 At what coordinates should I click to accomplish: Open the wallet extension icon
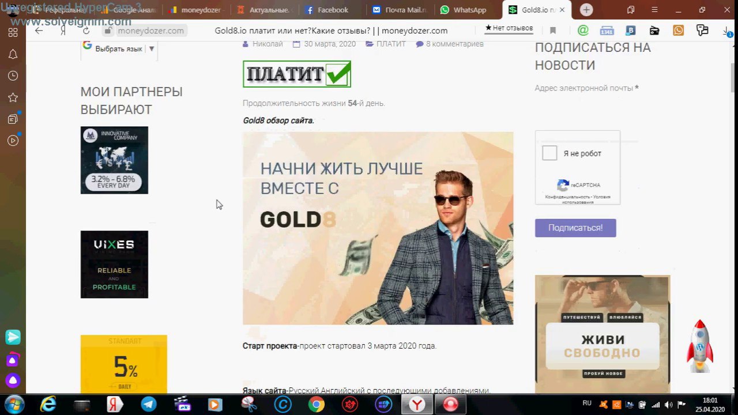coord(654,31)
